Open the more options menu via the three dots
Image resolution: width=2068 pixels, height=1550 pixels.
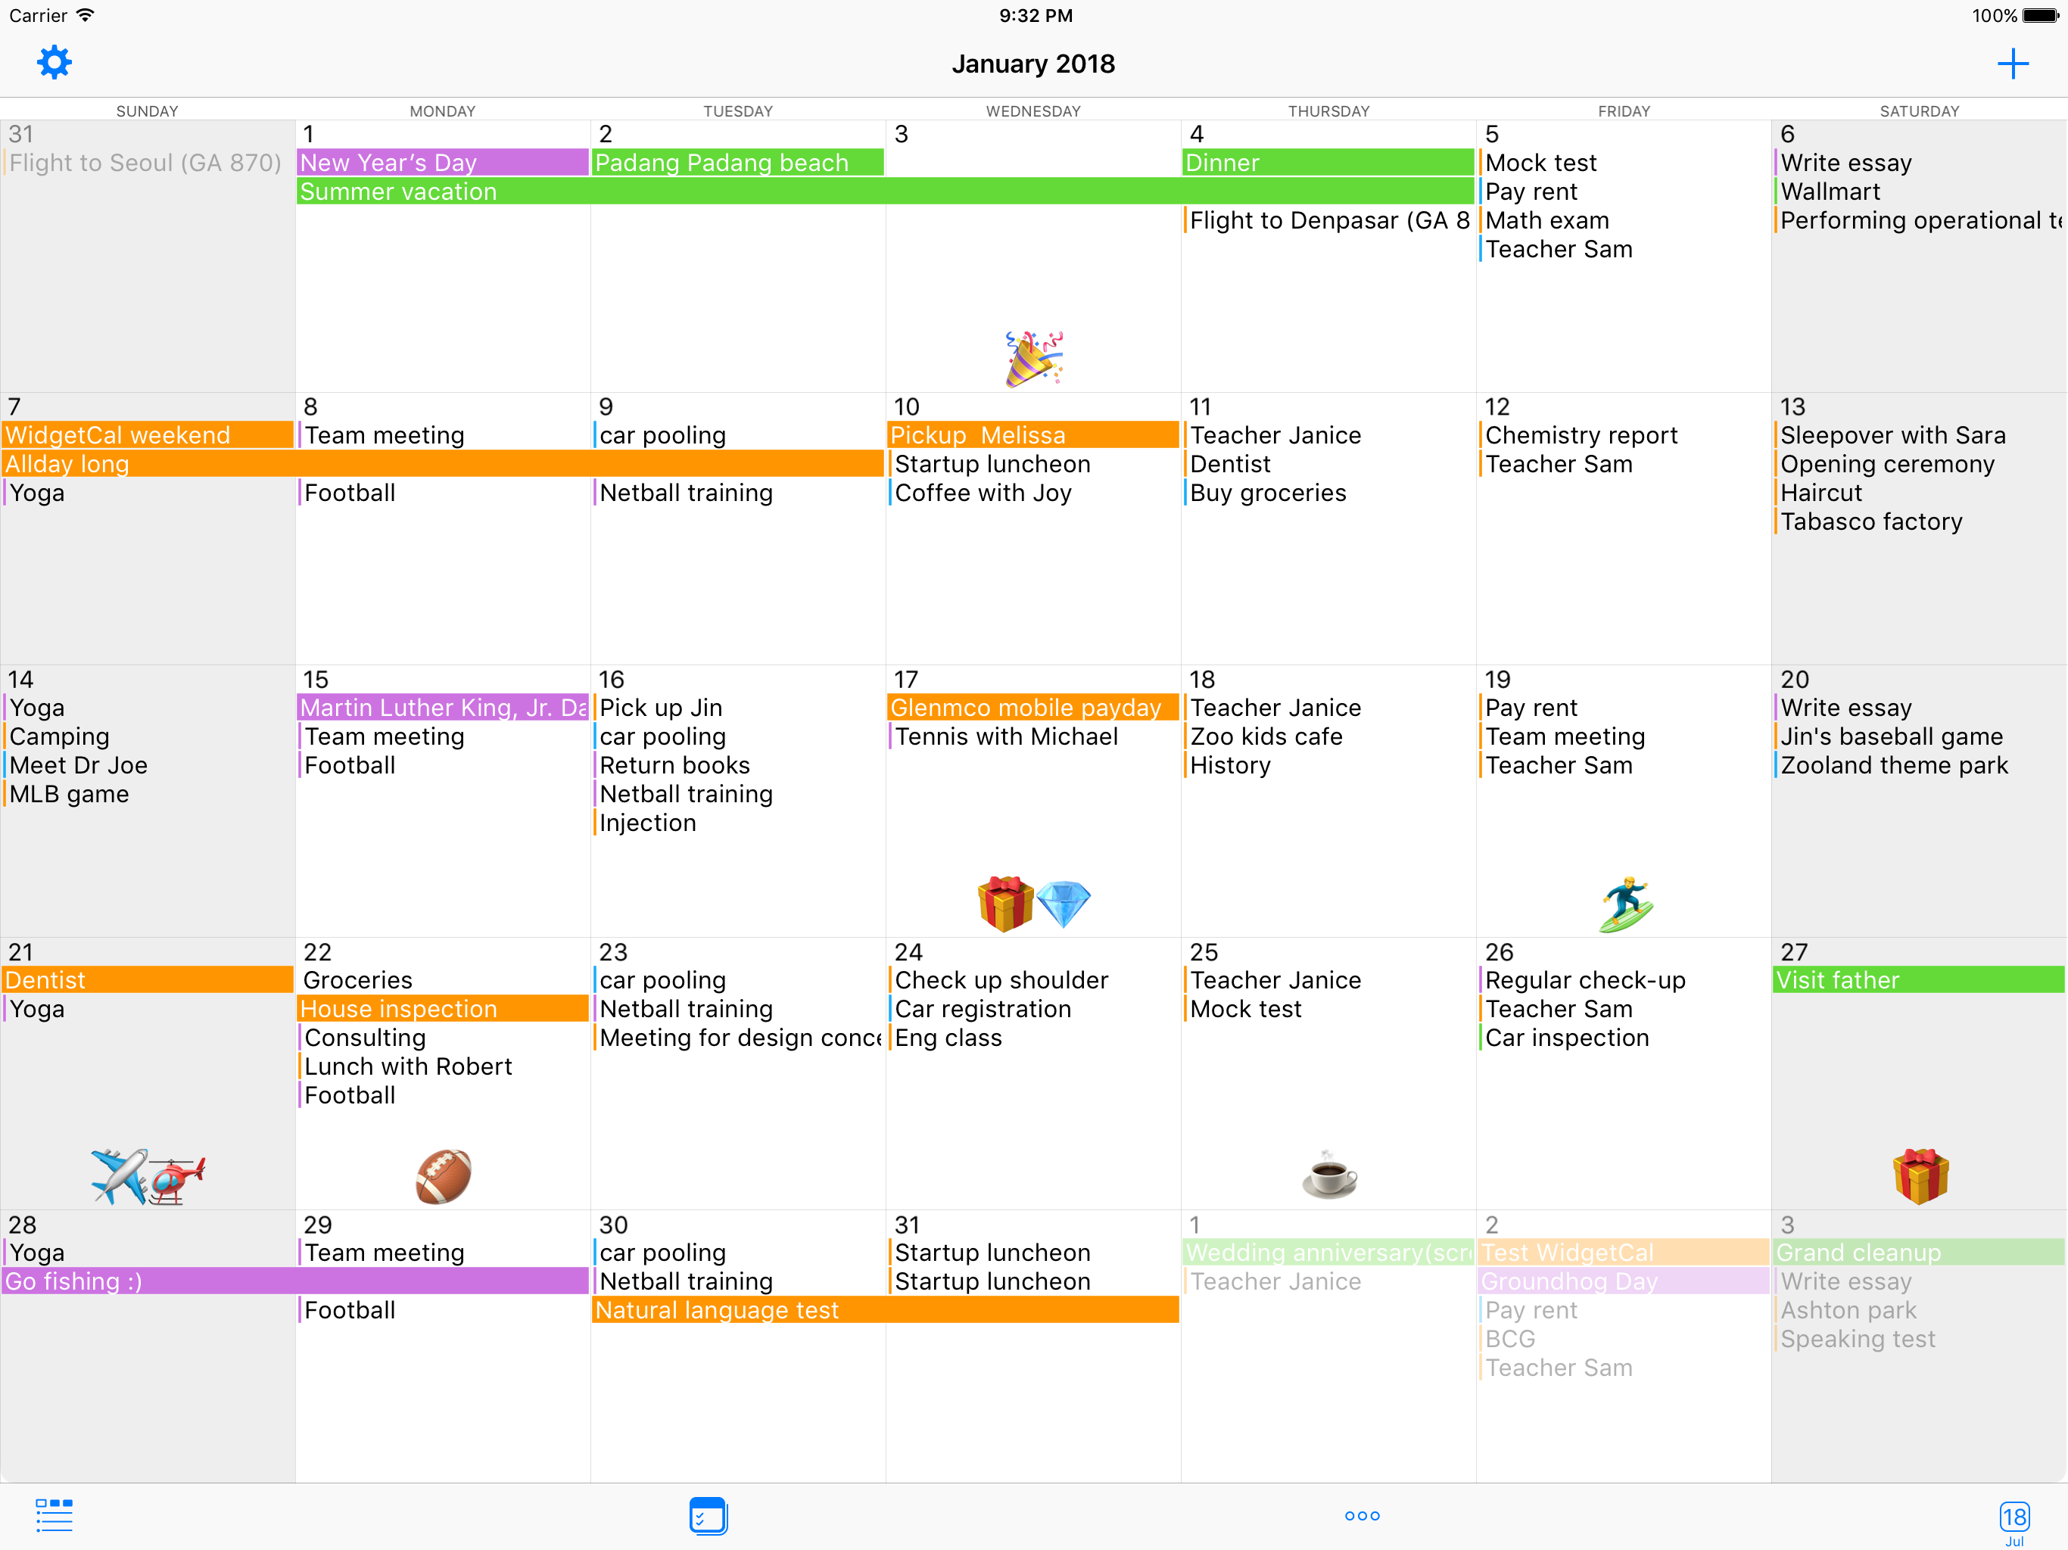[1361, 1517]
